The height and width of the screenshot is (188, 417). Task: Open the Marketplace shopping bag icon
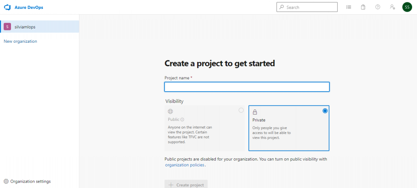[x=363, y=7]
